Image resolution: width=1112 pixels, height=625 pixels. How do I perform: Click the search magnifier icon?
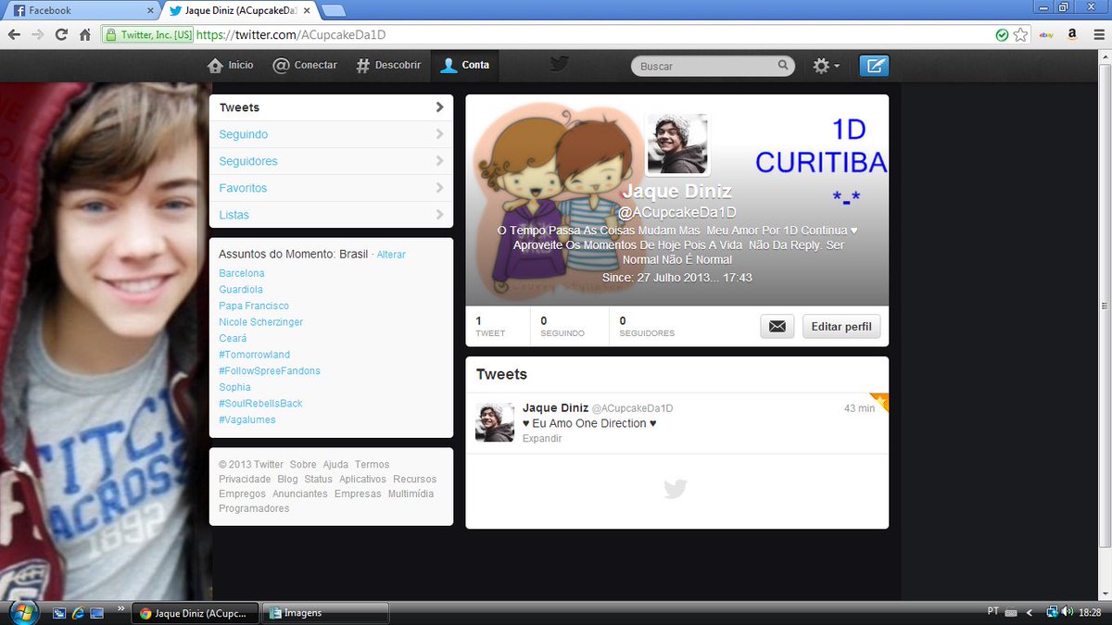(783, 66)
